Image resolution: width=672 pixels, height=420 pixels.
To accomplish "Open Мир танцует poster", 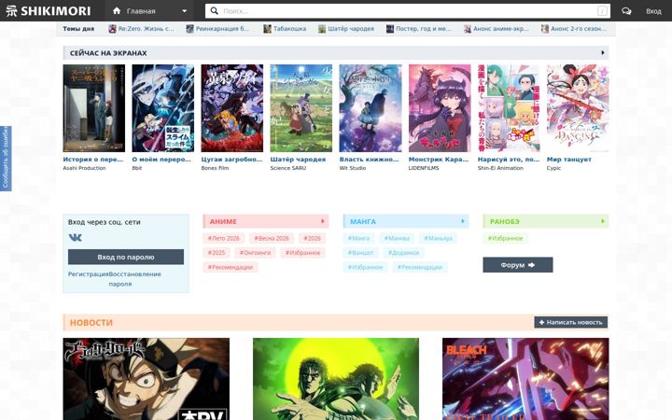I will click(x=578, y=108).
